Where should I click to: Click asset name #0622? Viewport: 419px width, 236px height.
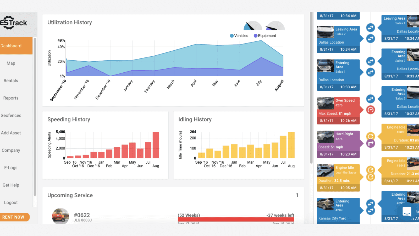82,215
